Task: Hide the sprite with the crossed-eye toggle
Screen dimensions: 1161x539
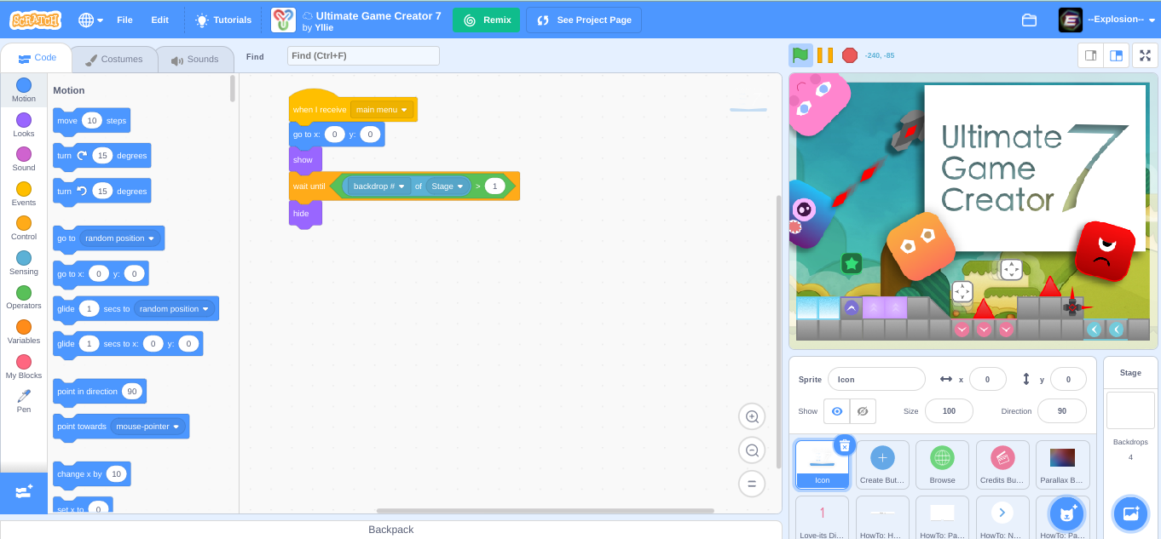Action: (864, 410)
